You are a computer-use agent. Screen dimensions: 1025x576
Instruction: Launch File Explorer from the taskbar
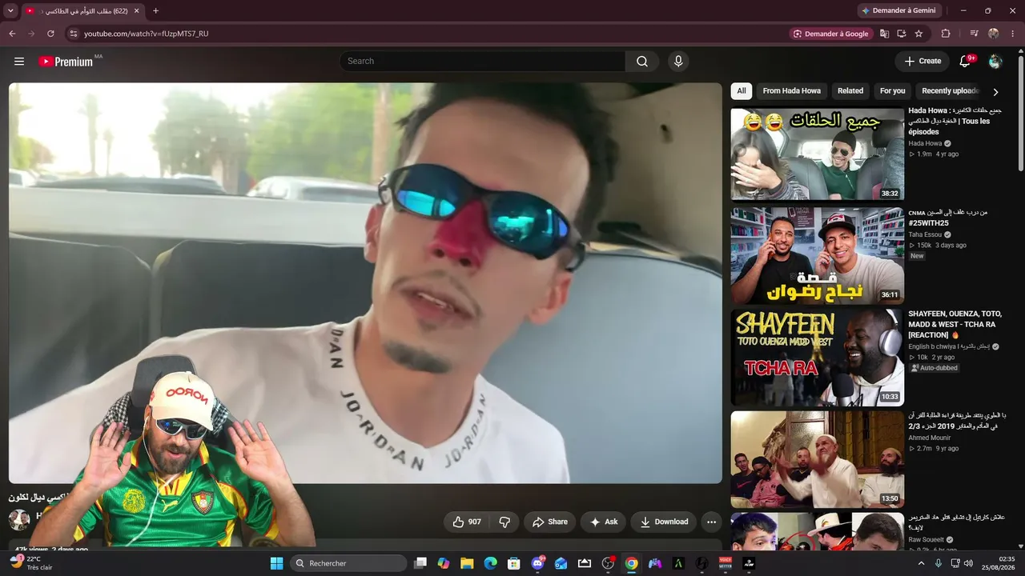coord(467,563)
